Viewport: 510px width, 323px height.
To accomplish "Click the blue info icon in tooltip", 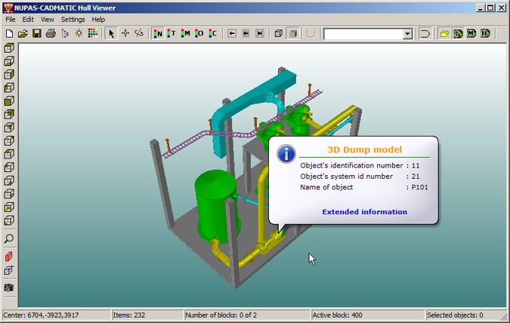I will (286, 154).
